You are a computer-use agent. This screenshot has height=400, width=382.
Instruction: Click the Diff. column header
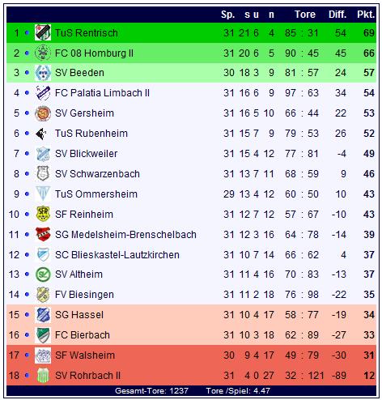337,15
